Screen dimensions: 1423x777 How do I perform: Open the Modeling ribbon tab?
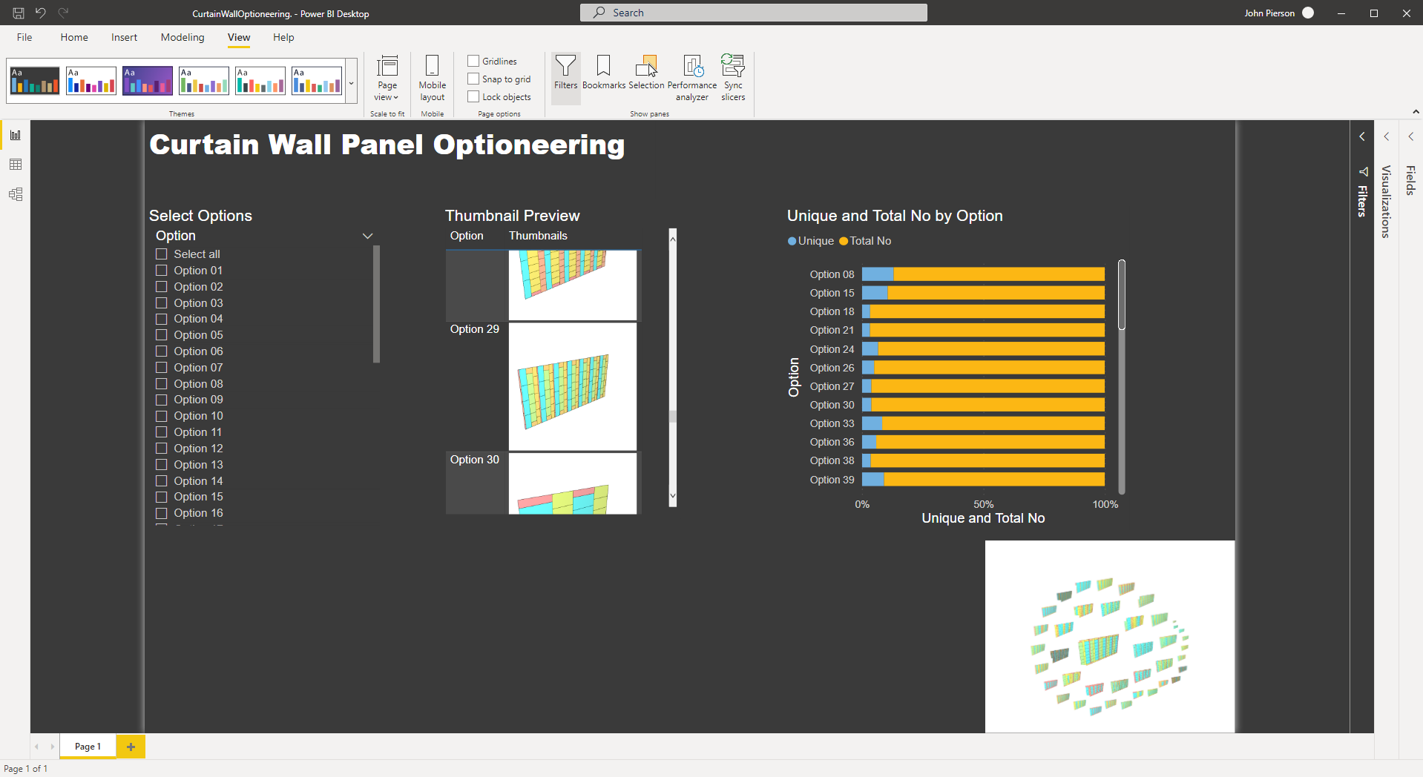click(x=183, y=37)
